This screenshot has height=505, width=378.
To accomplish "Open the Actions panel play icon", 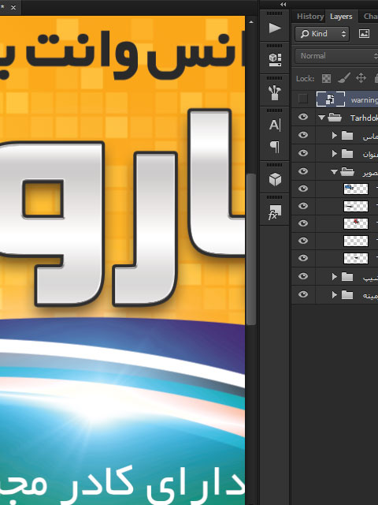I will pyautogui.click(x=275, y=28).
